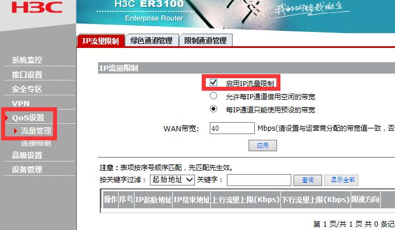Click the H3C logo

pyautogui.click(x=37, y=7)
